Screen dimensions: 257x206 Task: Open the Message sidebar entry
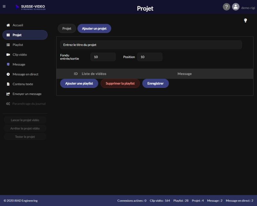point(19,64)
